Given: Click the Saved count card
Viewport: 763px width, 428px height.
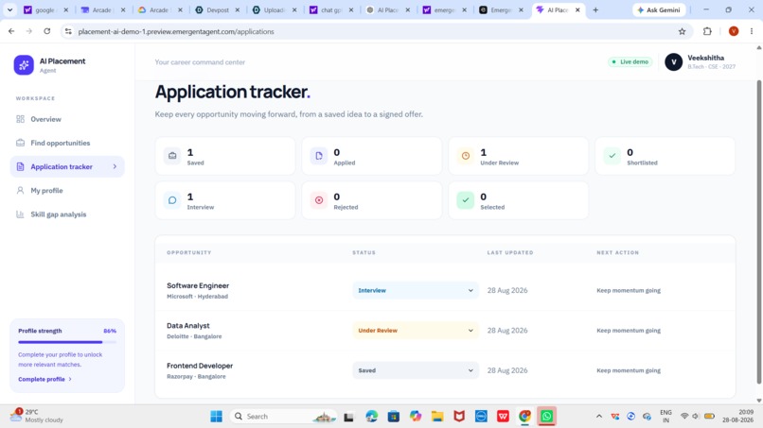Looking at the screenshot, I should (224, 156).
